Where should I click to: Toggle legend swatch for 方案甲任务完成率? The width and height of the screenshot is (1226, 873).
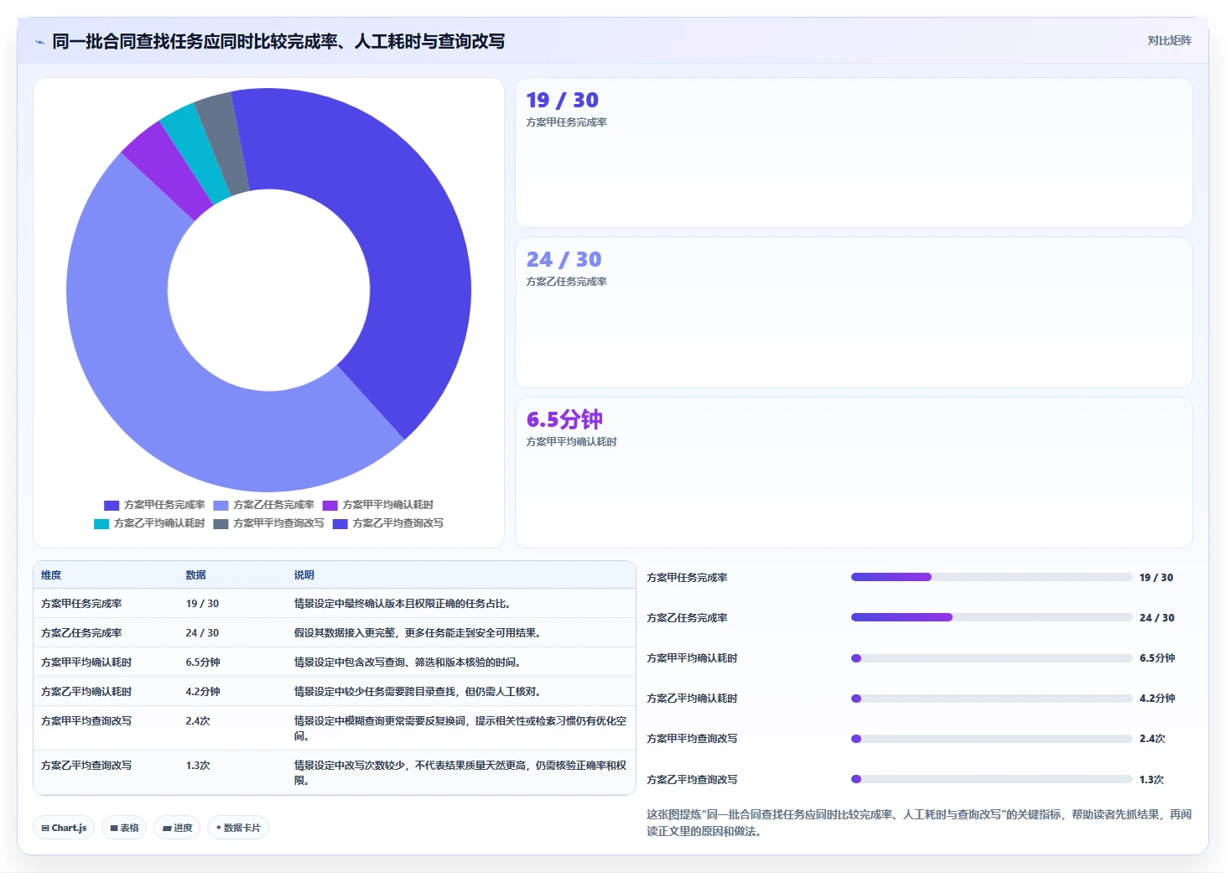point(112,505)
